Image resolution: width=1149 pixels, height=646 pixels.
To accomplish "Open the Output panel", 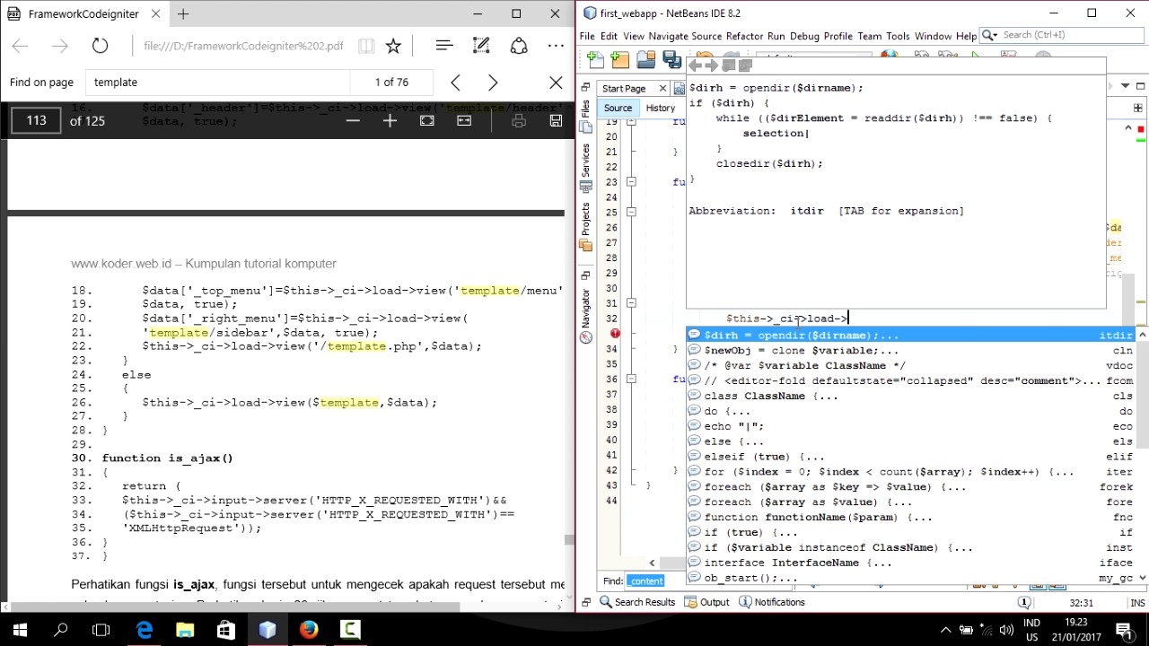I will (707, 602).
